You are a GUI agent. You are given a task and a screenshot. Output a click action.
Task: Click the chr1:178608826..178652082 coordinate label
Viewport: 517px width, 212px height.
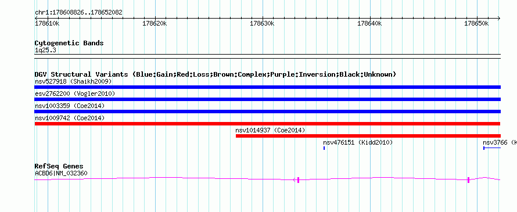[x=78, y=13]
